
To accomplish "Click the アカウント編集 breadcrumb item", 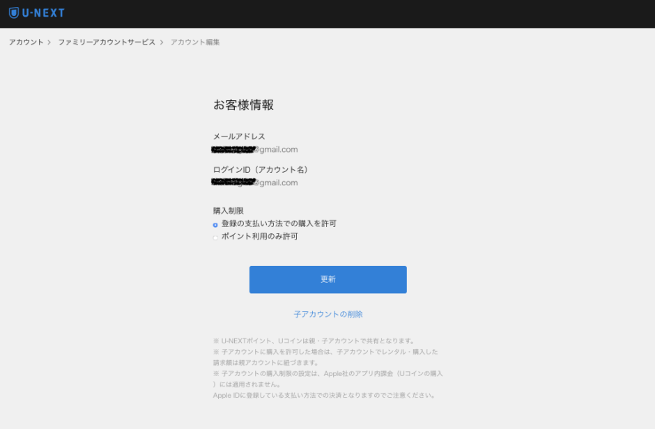I will click(x=195, y=42).
